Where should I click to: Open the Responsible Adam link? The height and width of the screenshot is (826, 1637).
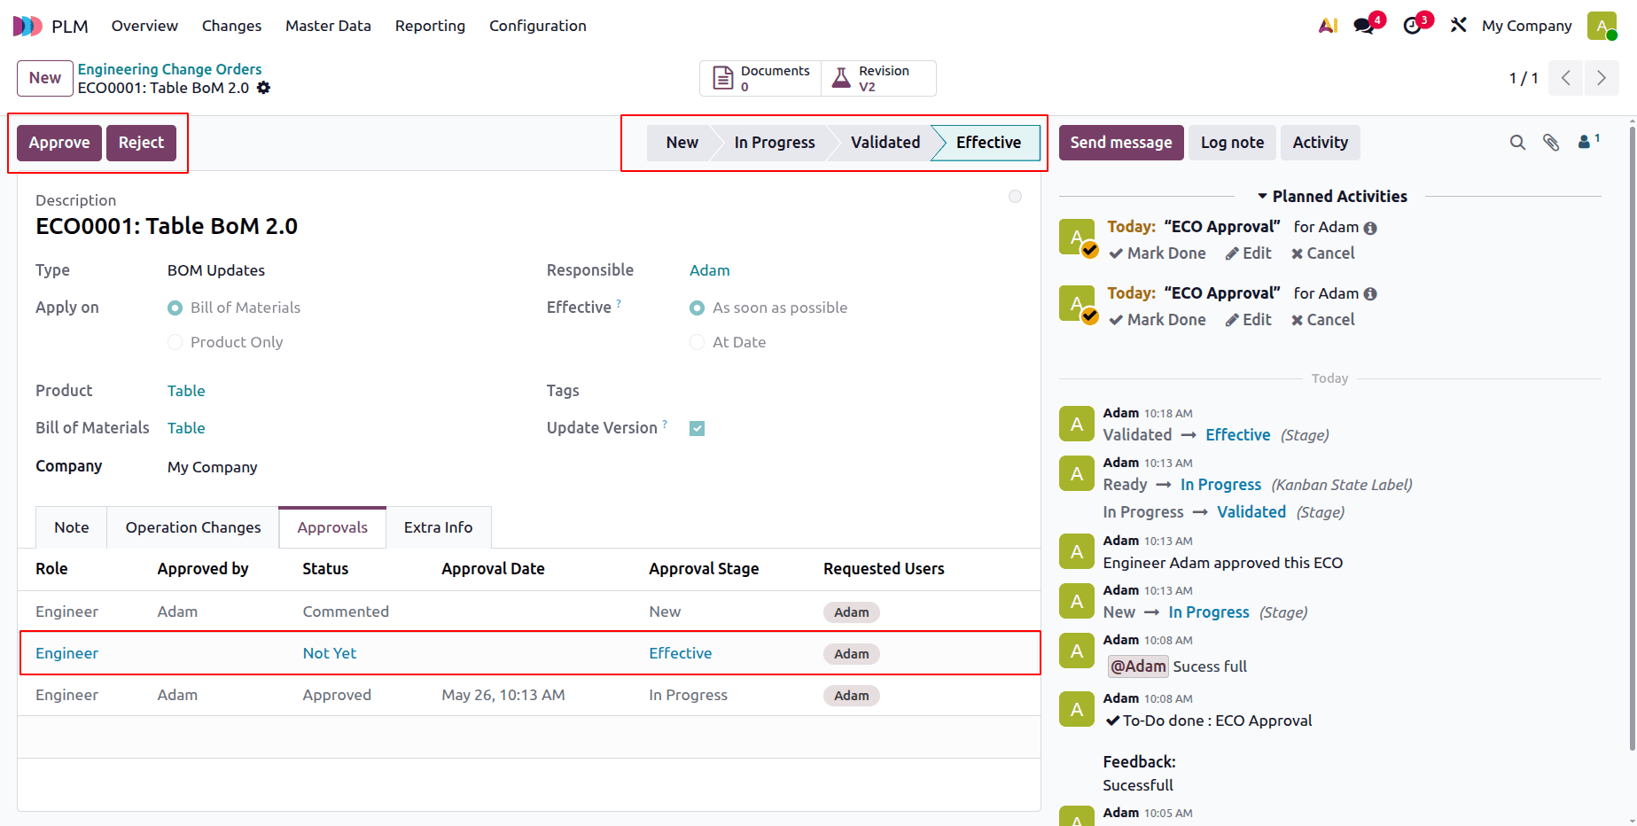tap(709, 271)
